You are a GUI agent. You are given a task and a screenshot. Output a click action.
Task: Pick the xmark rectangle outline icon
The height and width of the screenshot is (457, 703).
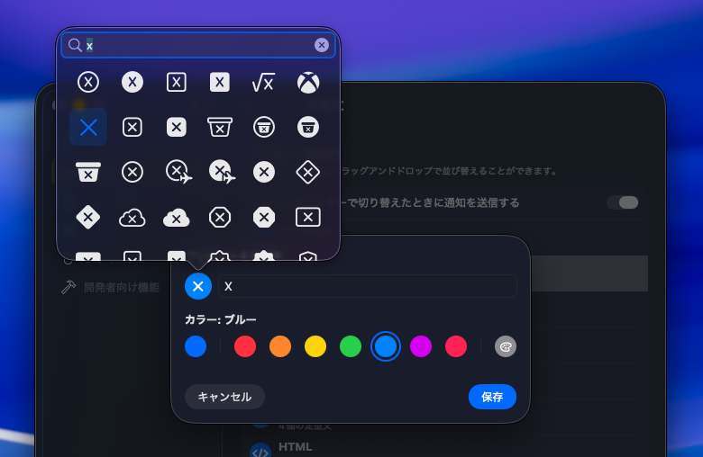(308, 218)
